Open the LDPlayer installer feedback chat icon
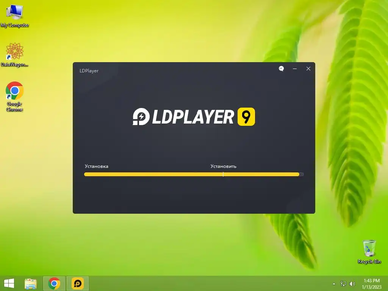Viewport: 388px width, 291px height. 282,69
